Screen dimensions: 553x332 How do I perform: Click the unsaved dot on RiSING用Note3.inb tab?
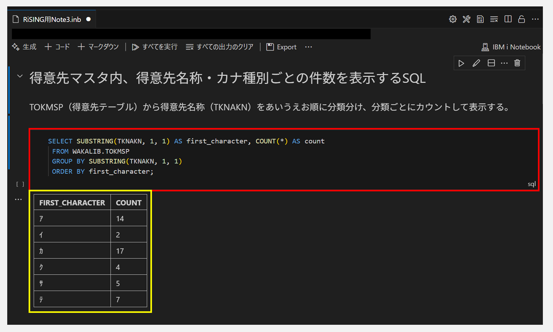(88, 19)
